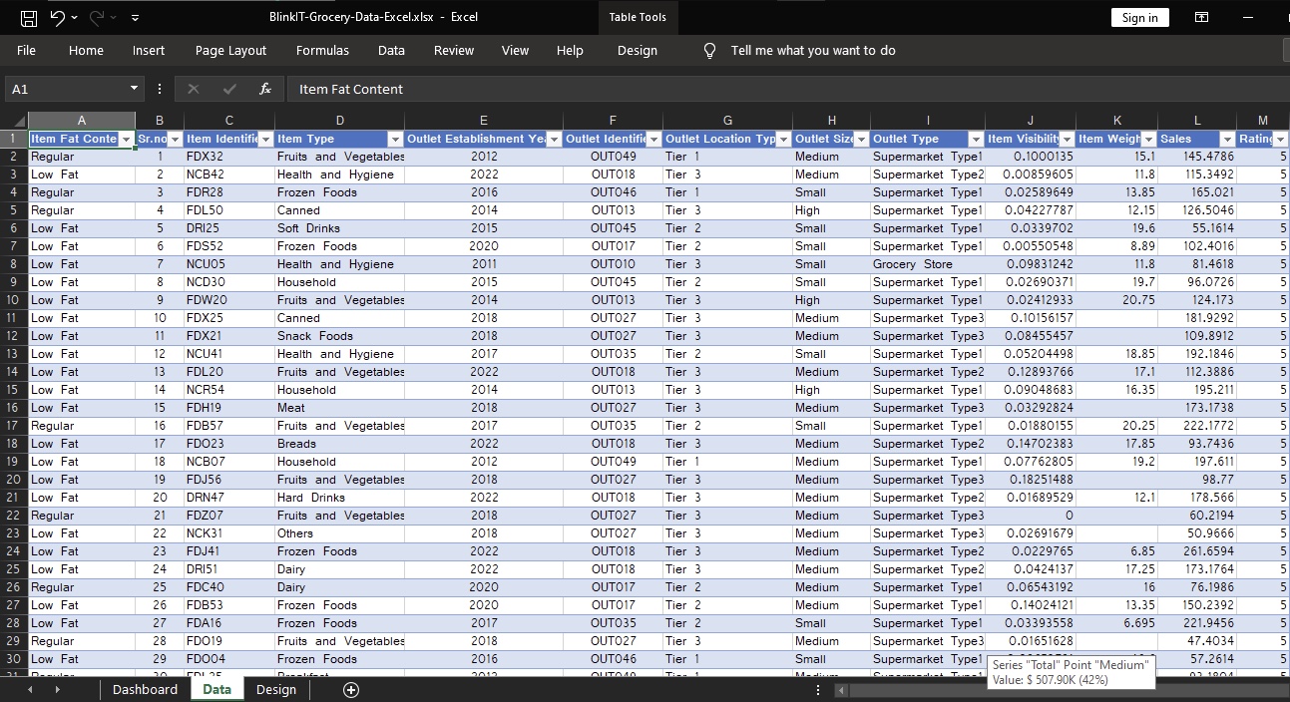This screenshot has width=1290, height=702.
Task: Click the Redo arrow icon
Action: [97, 18]
